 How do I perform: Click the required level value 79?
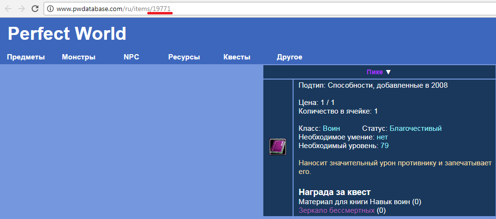tap(385, 146)
